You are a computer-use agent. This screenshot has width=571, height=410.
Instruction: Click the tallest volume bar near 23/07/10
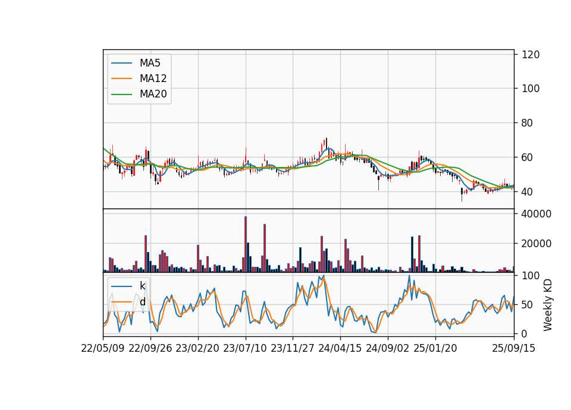click(x=246, y=244)
